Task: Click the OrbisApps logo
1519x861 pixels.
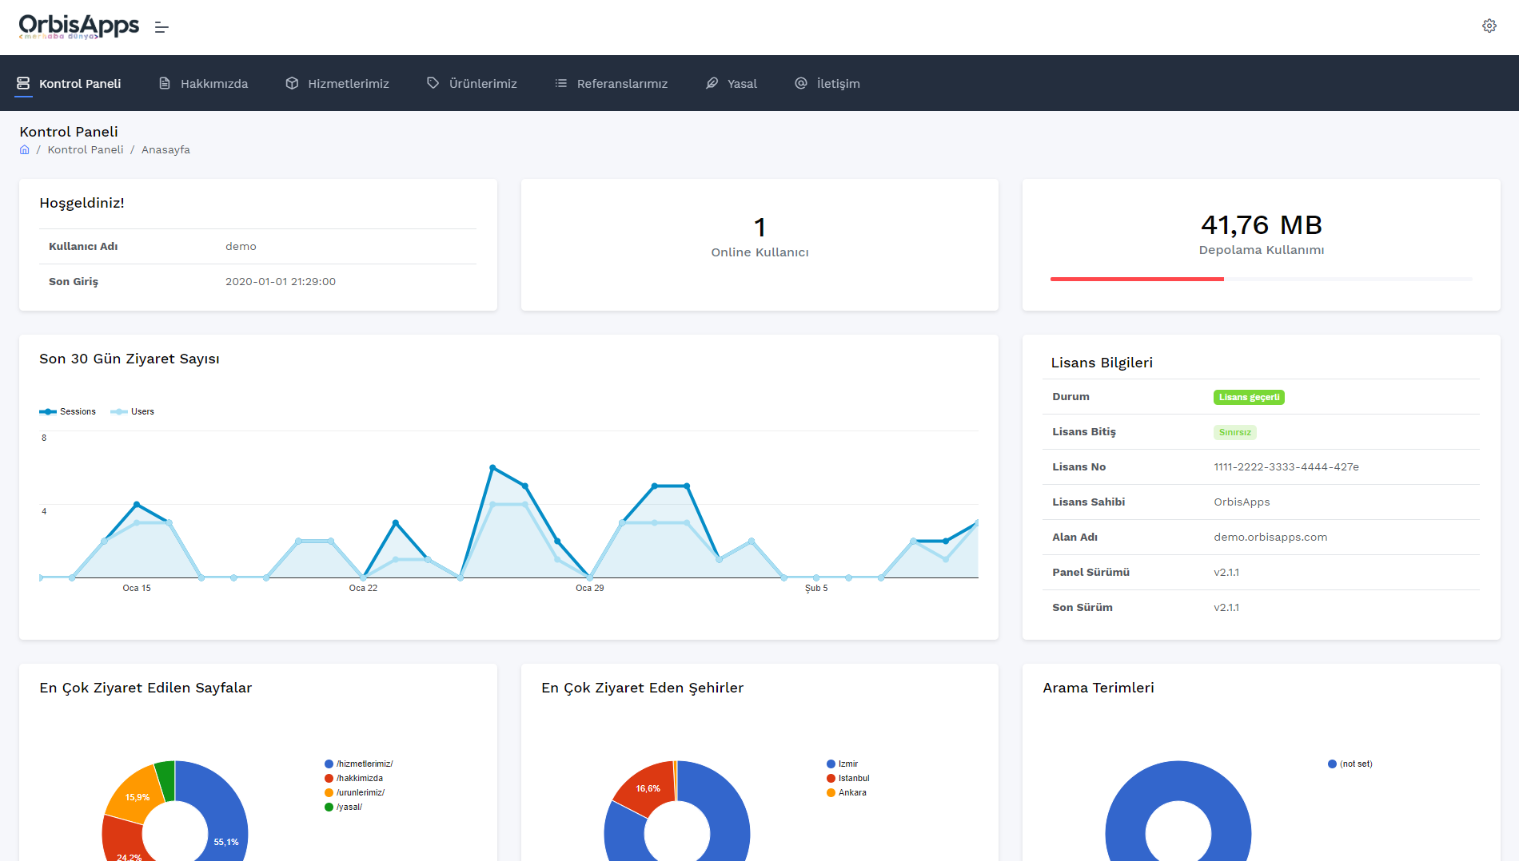Action: pos(79,26)
